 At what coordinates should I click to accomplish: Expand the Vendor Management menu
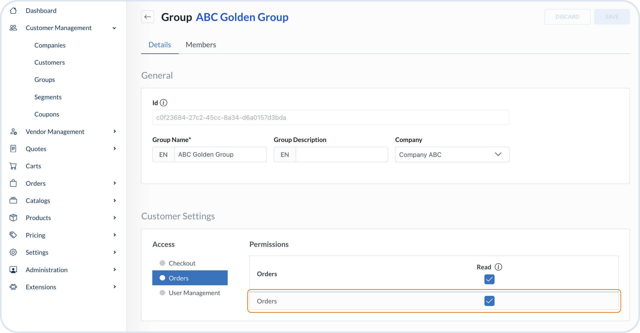pos(115,131)
